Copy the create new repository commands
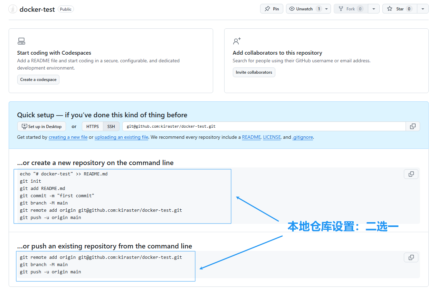The image size is (437, 291). [411, 174]
